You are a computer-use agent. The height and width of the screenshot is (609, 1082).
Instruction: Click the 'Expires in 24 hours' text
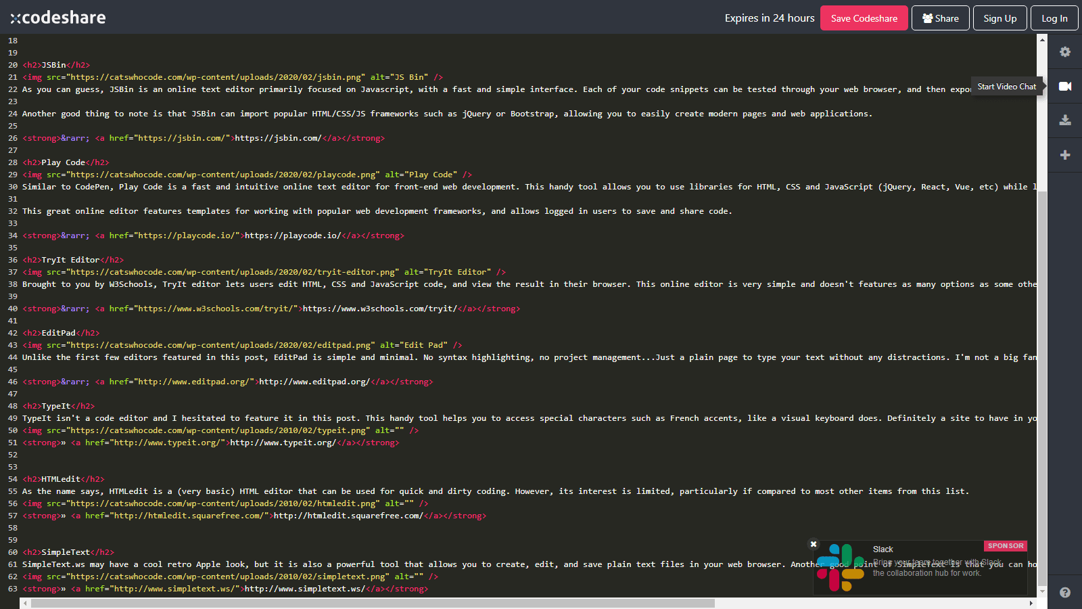770,18
